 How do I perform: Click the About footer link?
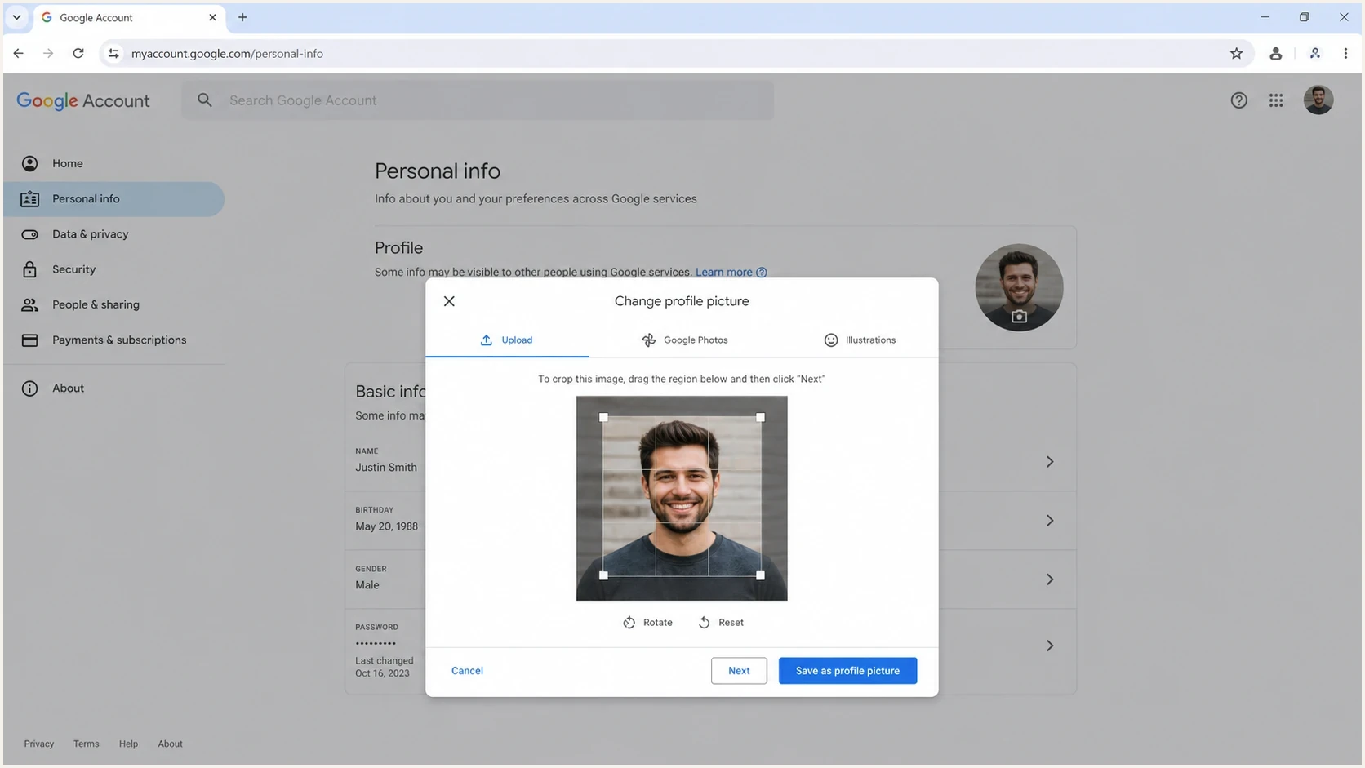pos(170,744)
